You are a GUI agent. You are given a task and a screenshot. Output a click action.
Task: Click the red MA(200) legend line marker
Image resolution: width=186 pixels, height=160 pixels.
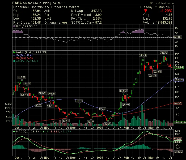[14, 58]
